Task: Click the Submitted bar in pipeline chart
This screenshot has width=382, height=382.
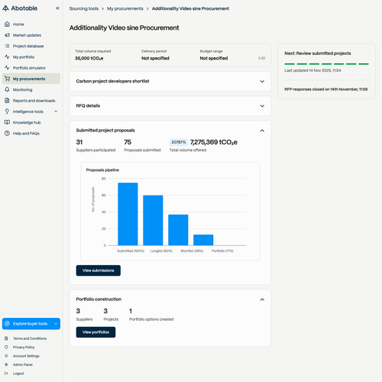Action: coord(128,214)
